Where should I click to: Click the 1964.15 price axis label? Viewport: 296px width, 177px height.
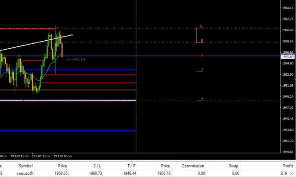[287, 8]
